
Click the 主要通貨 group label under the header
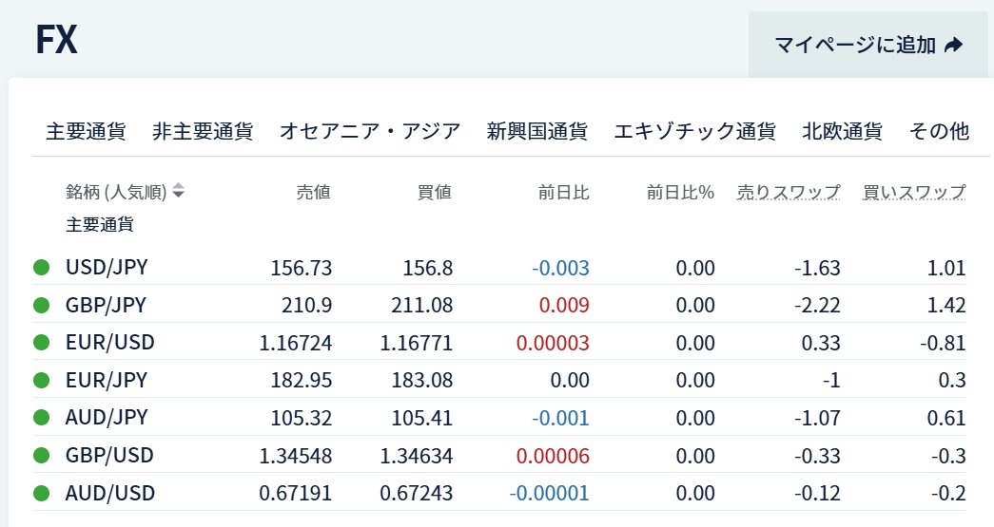(x=100, y=225)
